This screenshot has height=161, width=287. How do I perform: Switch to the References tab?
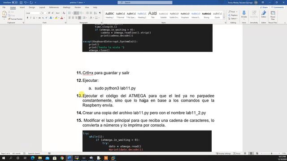(x=54, y=8)
